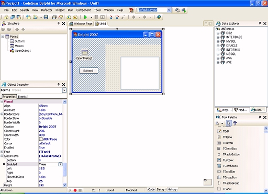
Task: Expand the Font property node
Action: (2, 152)
